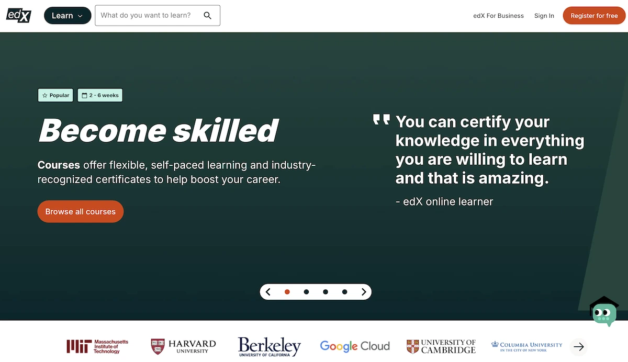
Task: Go to previous carousel slide arrow
Action: [268, 292]
